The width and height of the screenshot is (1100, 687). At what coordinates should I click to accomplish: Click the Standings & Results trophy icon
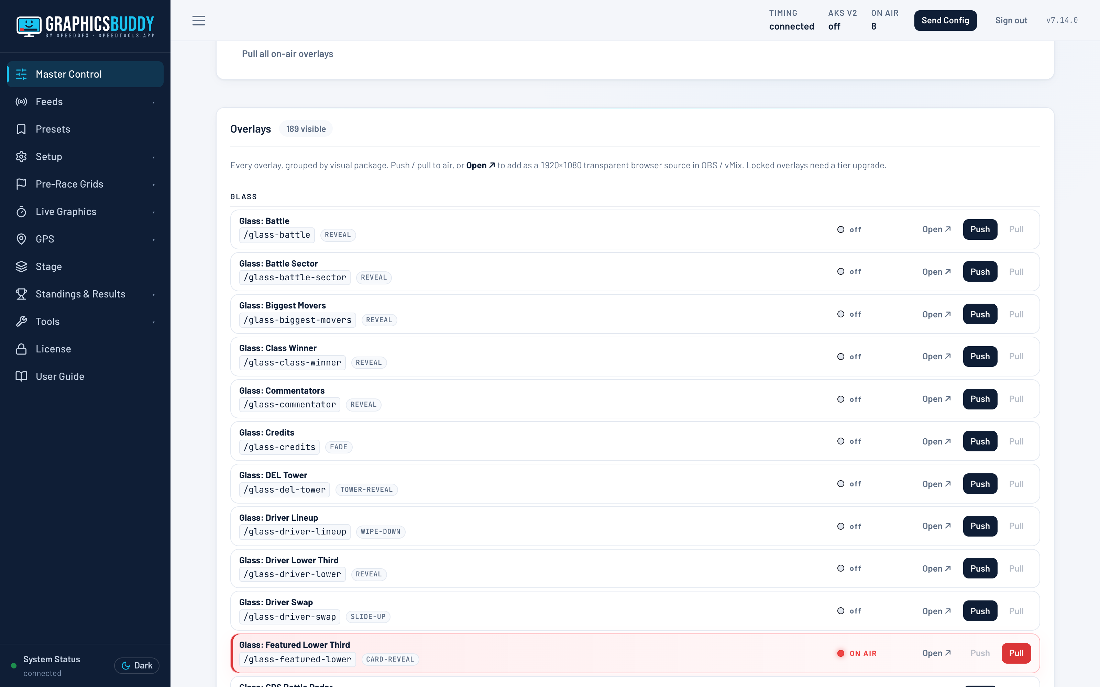coord(21,294)
